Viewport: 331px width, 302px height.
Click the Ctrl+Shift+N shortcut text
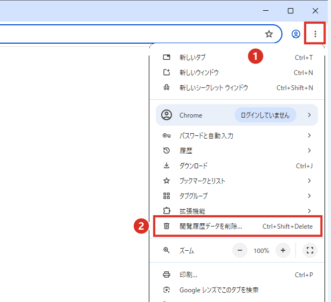point(295,88)
